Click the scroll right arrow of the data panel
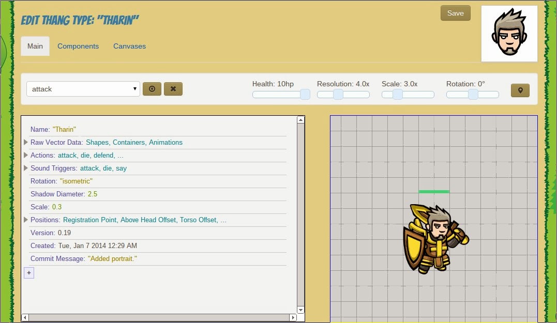Screen dimensions: 557x323 [x=293, y=317]
